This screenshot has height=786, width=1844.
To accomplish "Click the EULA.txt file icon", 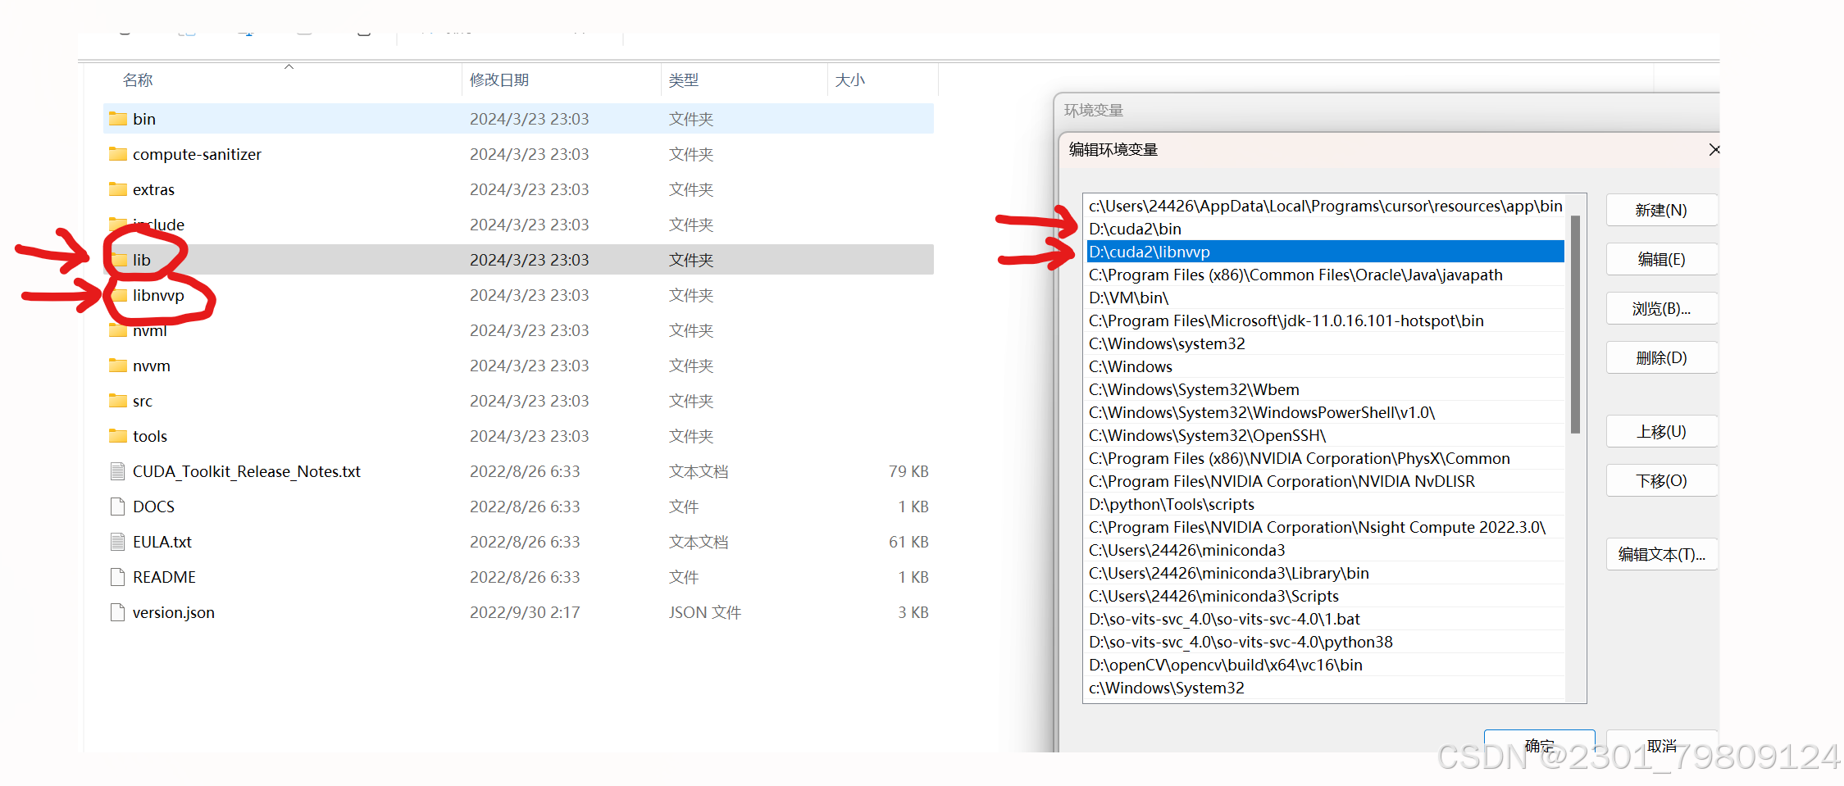I will point(118,542).
